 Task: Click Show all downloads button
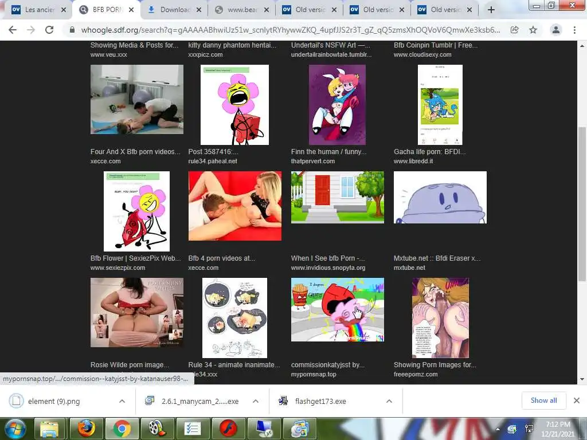543,400
